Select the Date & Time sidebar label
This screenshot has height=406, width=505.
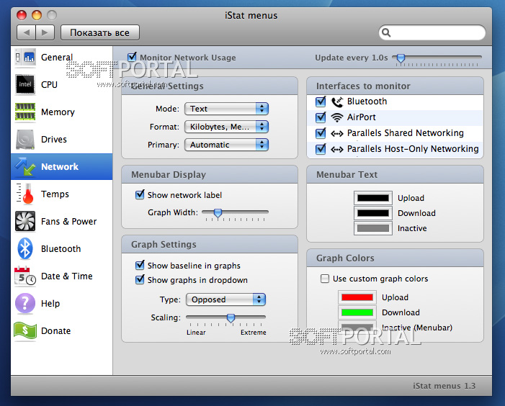(67, 276)
